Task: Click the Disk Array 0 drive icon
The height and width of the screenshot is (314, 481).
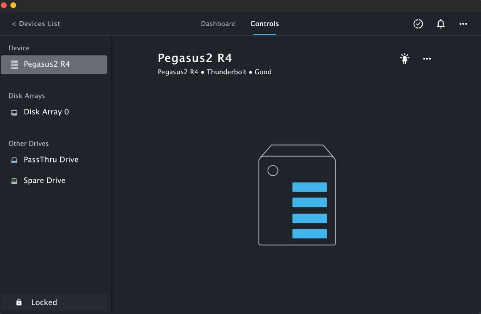Action: point(14,112)
